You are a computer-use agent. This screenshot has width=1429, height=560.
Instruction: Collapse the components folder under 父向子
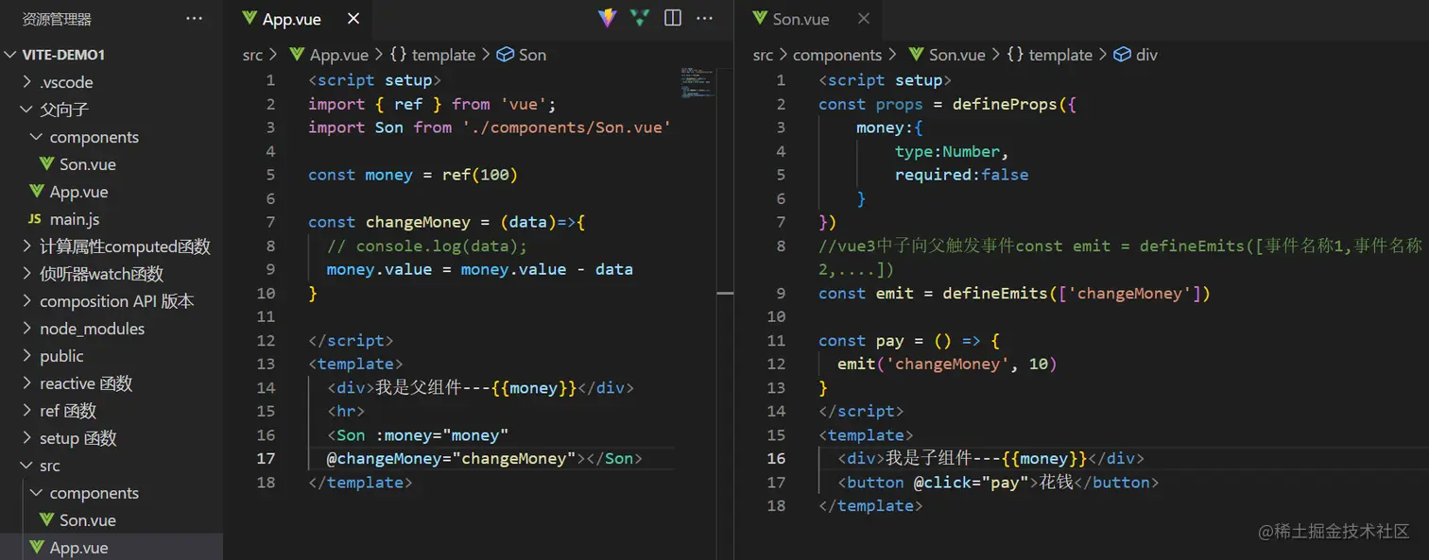tap(112, 137)
